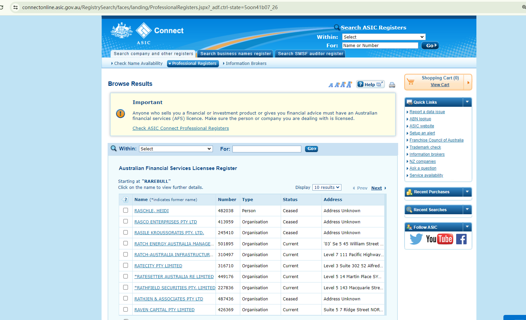Open the Display results count dropdown
Viewport: 526px width, 320px height.
click(327, 188)
